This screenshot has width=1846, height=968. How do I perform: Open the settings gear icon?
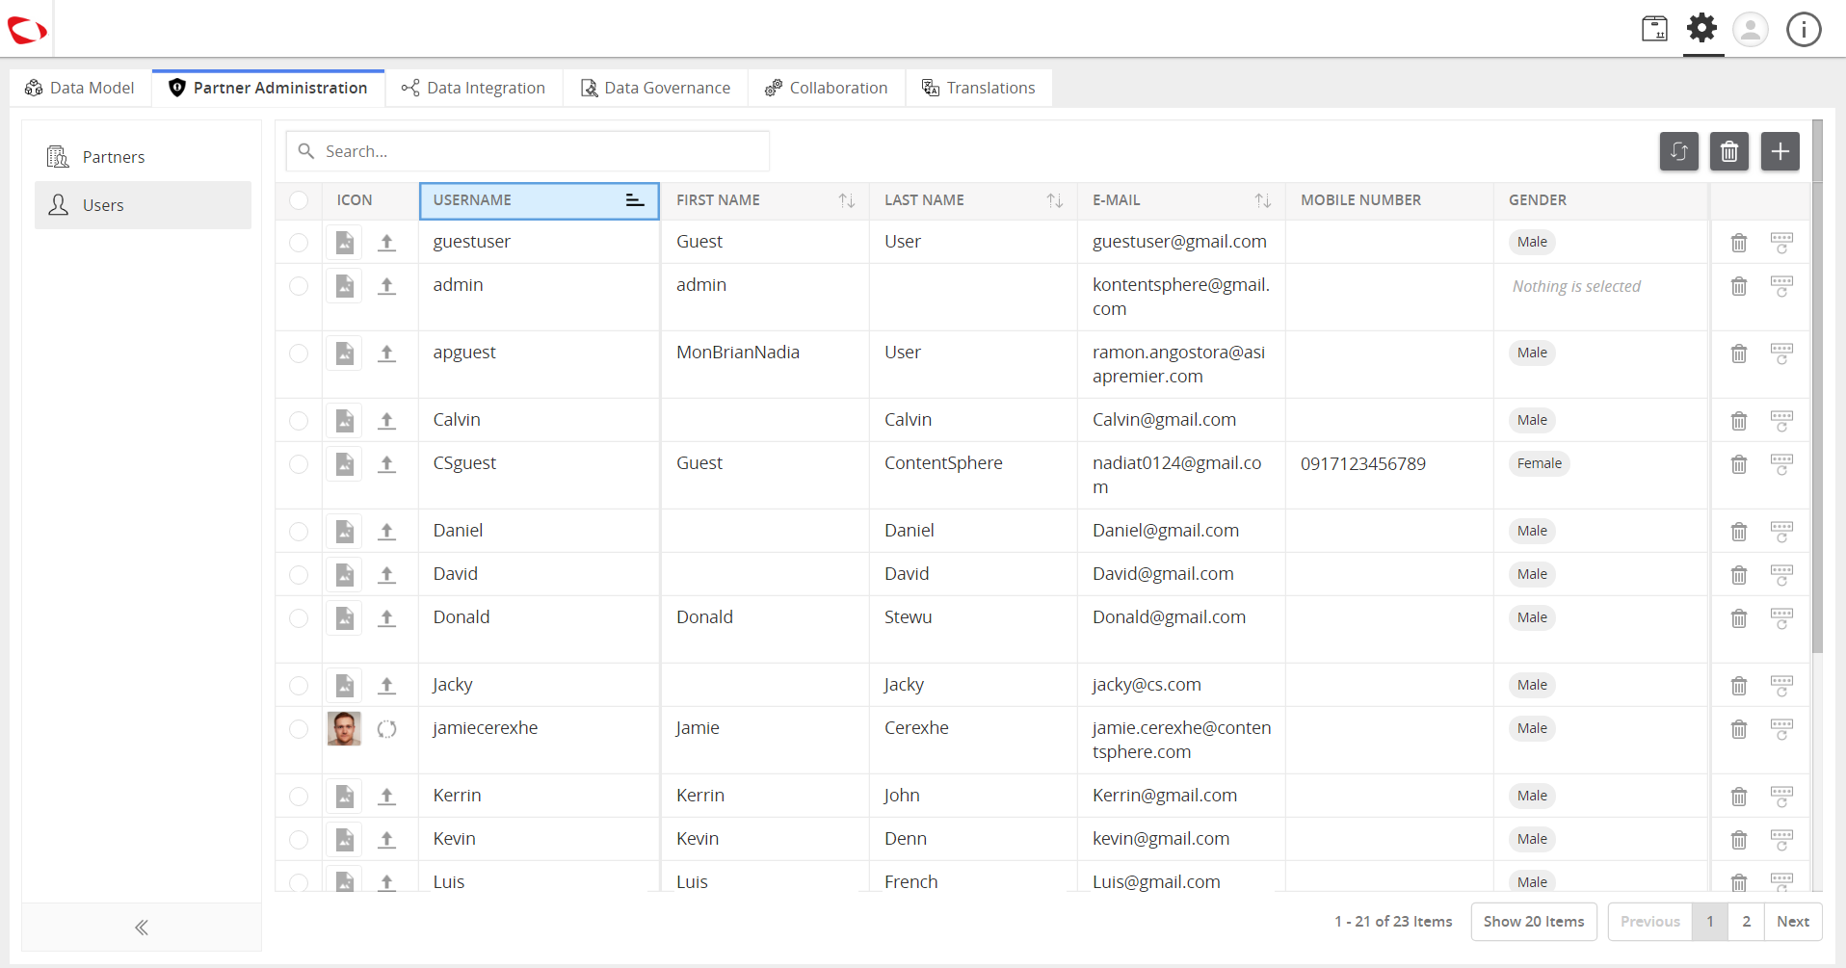pos(1702,28)
